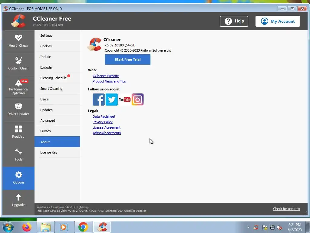
Task: Open the Data Factsheet link
Action: (104, 116)
